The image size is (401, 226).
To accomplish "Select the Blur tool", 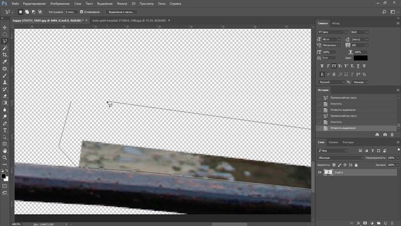I will click(4, 110).
